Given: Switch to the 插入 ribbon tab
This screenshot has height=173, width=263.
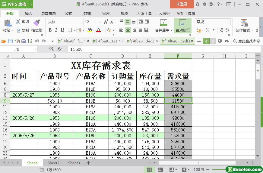Looking at the screenshot, I should (x=28, y=14).
